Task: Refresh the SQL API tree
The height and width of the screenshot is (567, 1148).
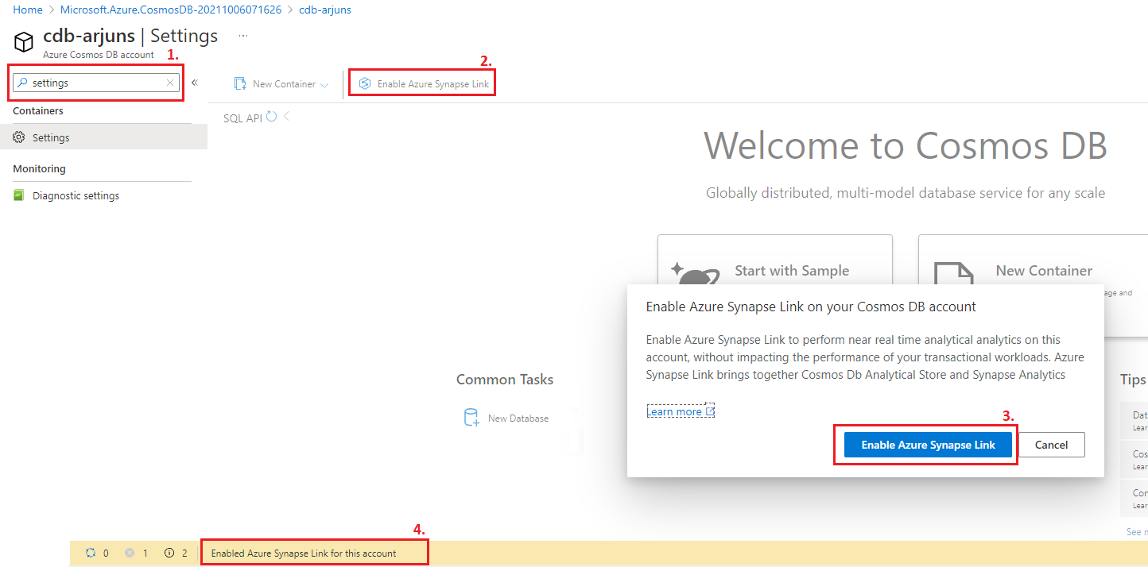Action: tap(272, 118)
